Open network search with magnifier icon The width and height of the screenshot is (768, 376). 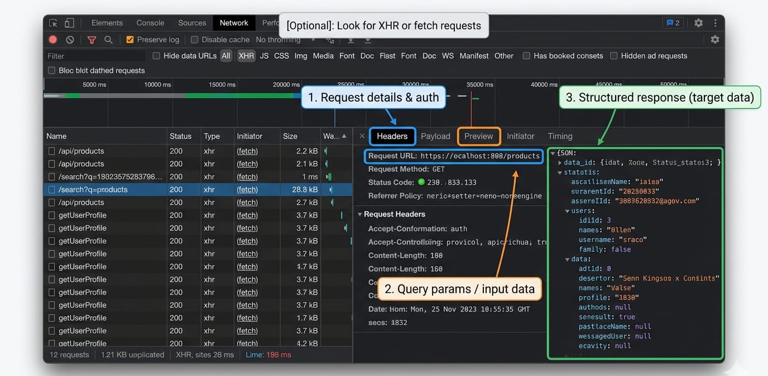pyautogui.click(x=108, y=40)
